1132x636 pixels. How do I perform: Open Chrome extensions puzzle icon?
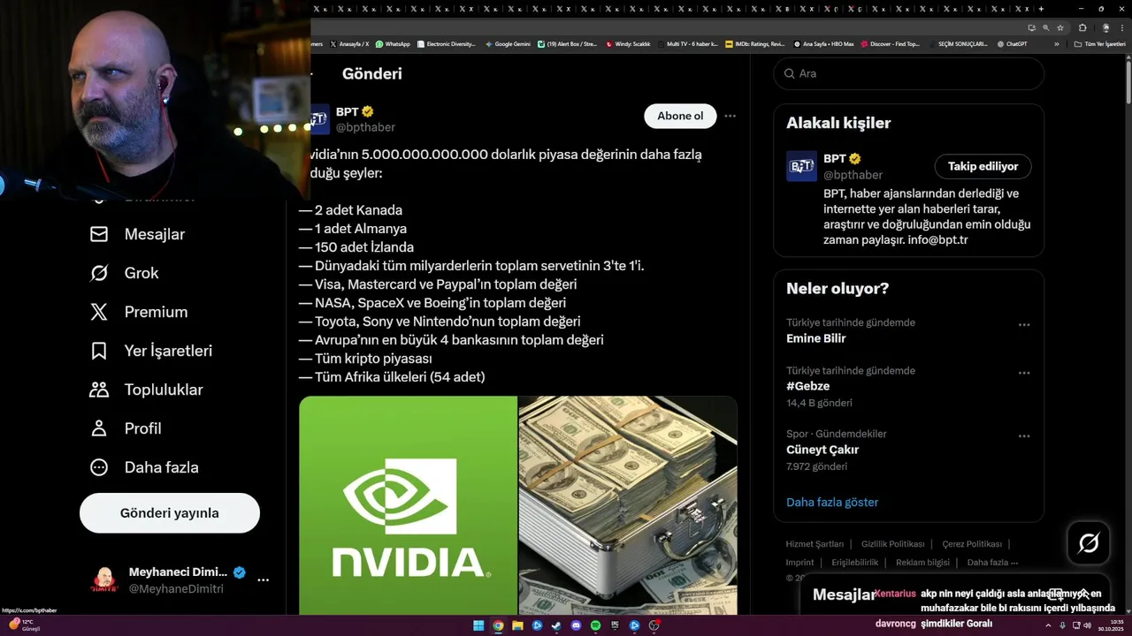pyautogui.click(x=1082, y=27)
